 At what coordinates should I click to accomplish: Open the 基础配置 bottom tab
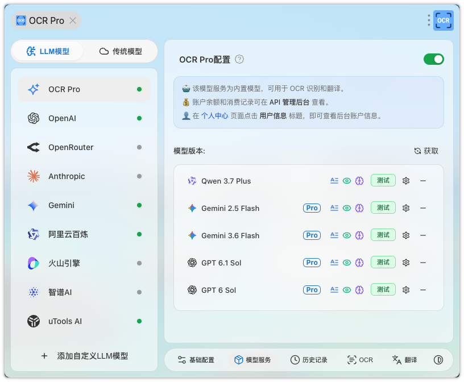point(196,360)
